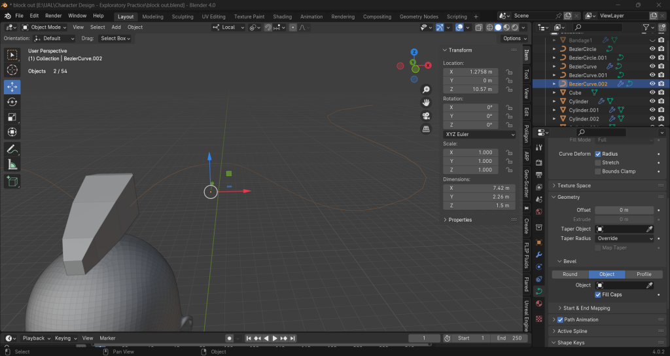
Task: Open the Taper Radius Override dropdown
Action: point(624,238)
